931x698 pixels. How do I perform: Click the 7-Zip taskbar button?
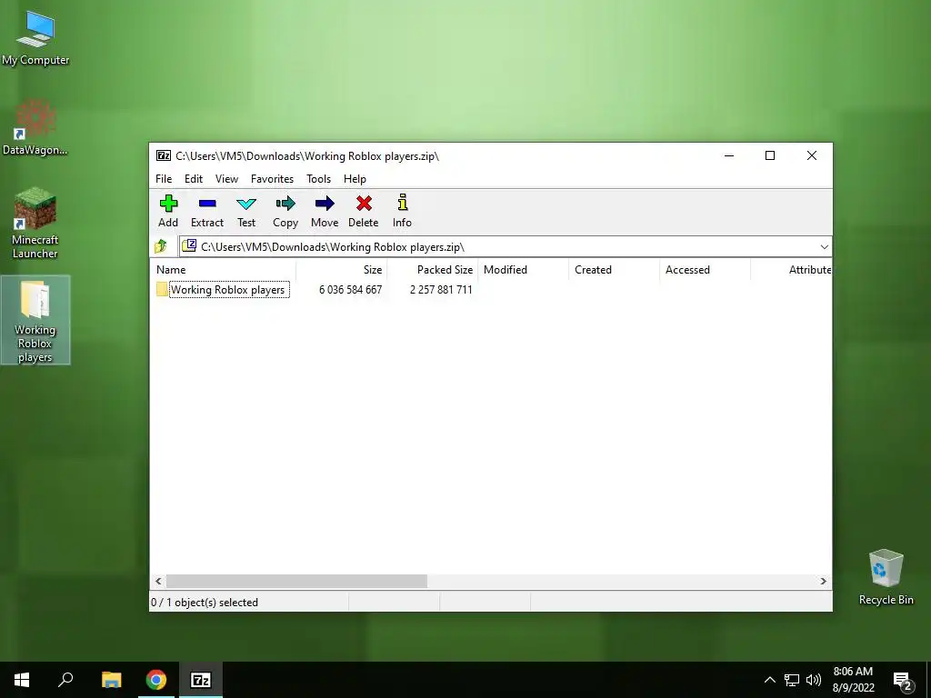201,680
